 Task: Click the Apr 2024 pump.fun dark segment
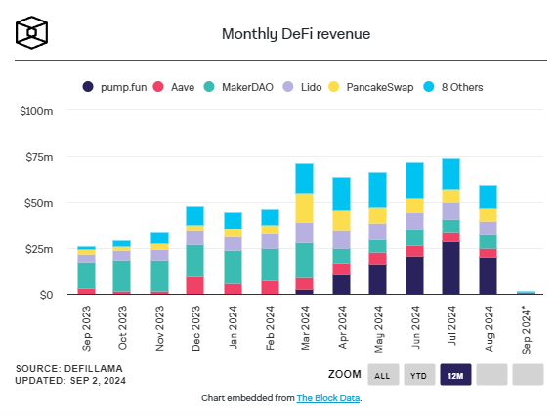coord(342,285)
